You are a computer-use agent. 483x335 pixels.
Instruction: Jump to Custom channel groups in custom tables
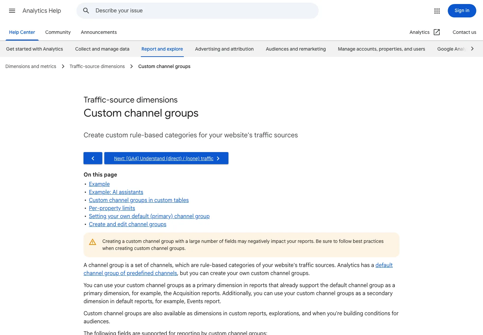point(139,200)
